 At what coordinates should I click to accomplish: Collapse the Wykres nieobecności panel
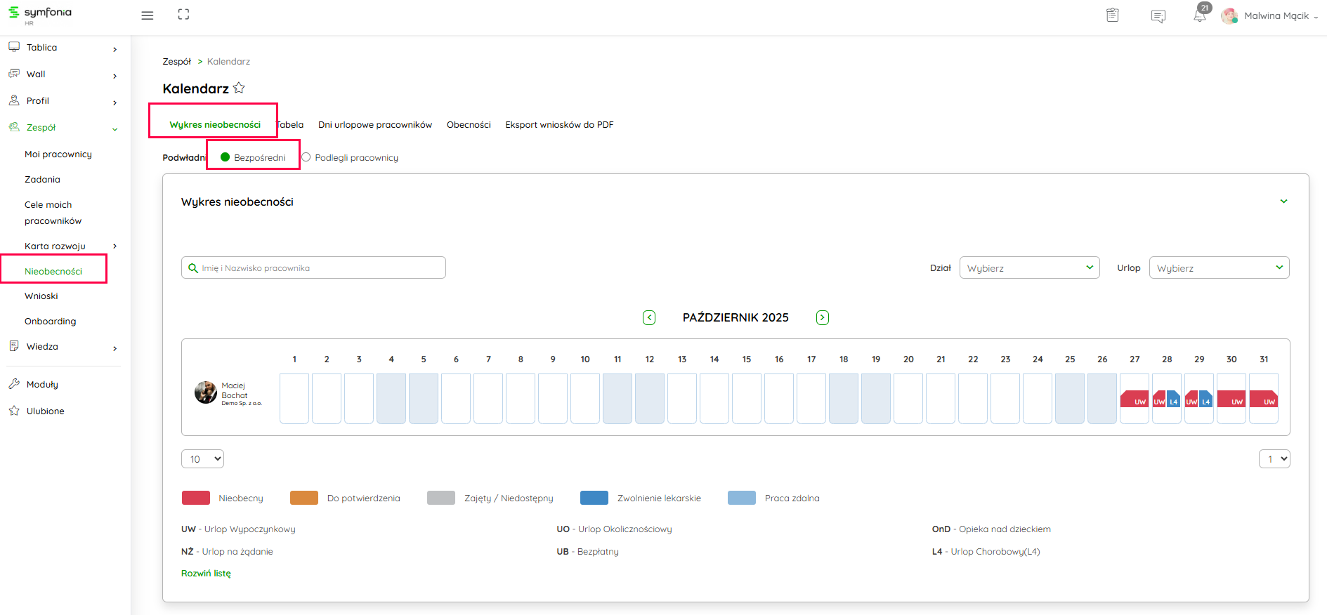point(1283,201)
